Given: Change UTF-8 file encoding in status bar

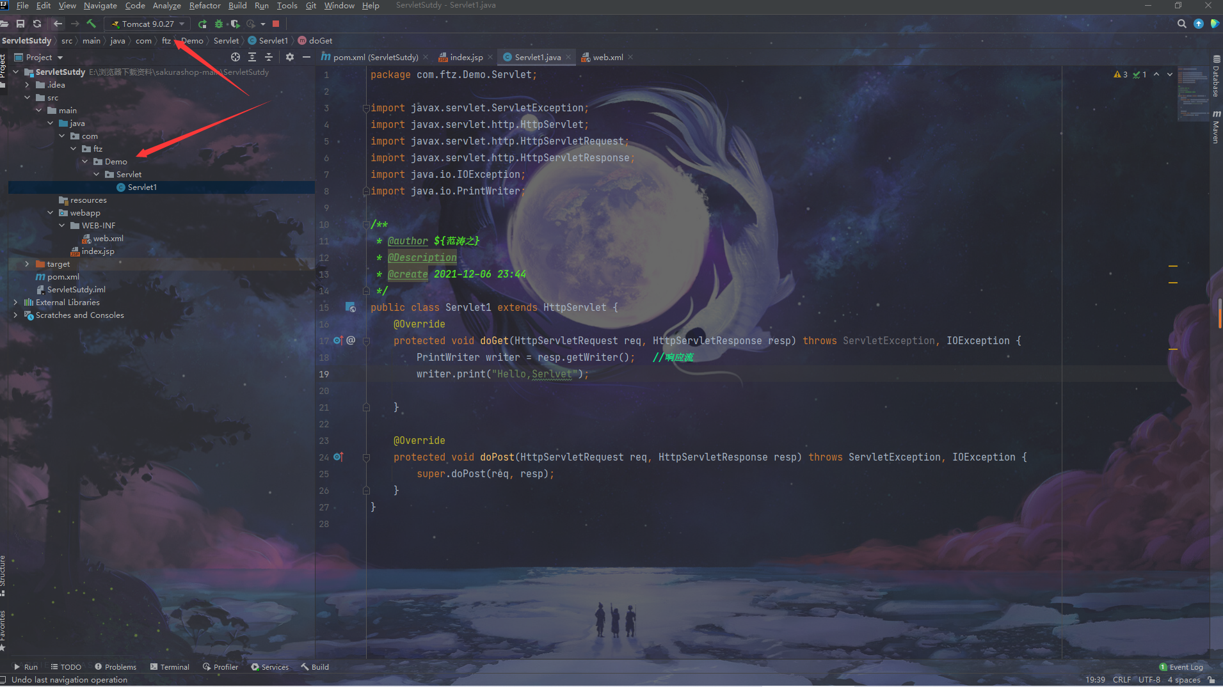Looking at the screenshot, I should tap(1149, 679).
